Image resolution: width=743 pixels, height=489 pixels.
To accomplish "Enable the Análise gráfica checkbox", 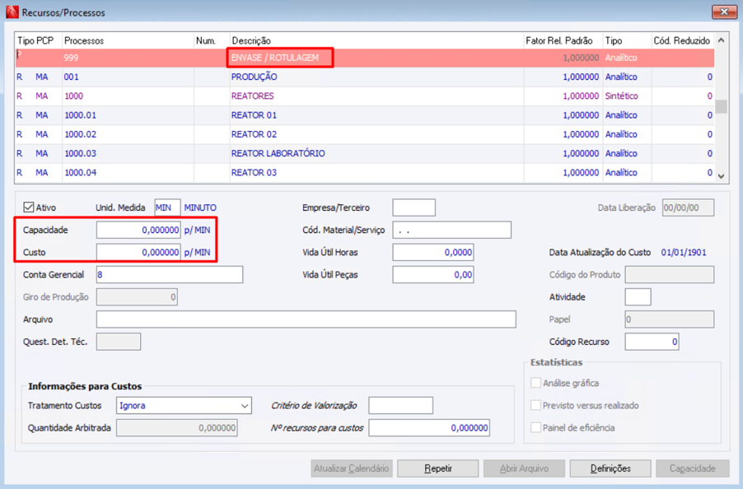I will (x=536, y=383).
